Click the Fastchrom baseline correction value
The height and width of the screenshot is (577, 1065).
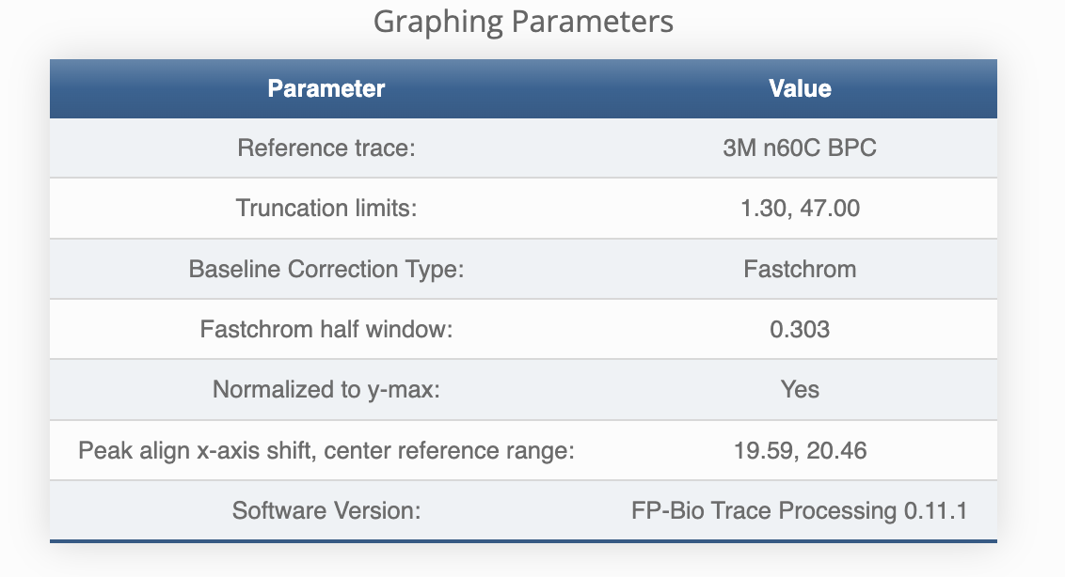[800, 270]
